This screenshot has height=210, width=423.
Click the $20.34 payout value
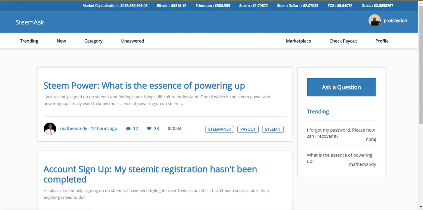174,128
